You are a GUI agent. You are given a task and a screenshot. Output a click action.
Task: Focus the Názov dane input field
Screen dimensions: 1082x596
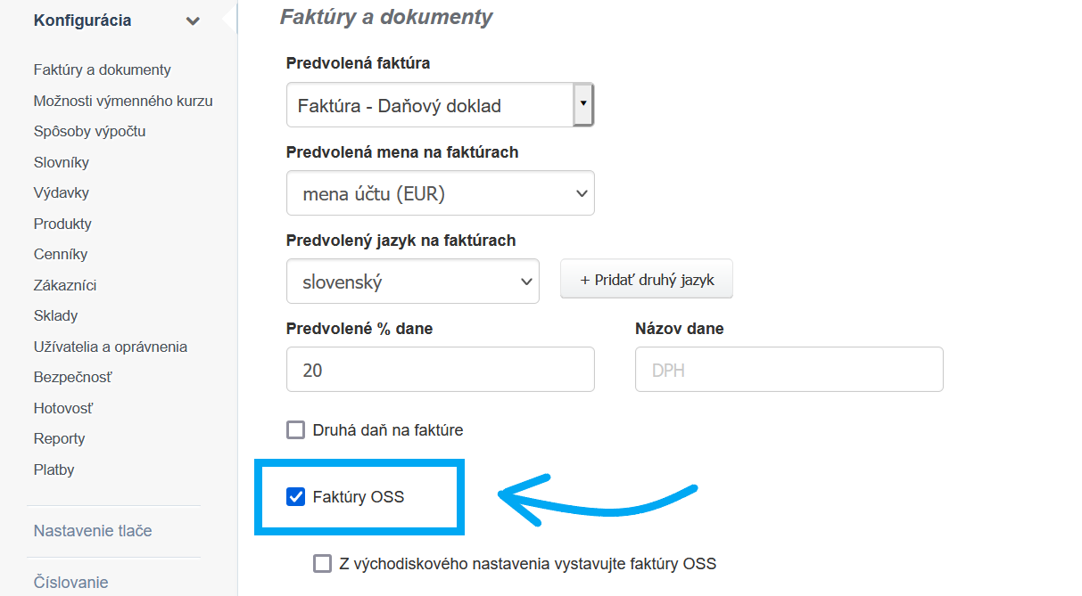789,370
